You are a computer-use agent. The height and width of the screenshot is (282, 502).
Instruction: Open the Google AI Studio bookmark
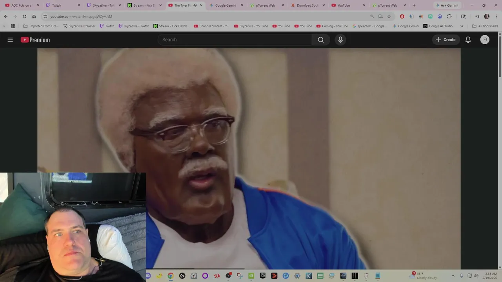pos(438,26)
